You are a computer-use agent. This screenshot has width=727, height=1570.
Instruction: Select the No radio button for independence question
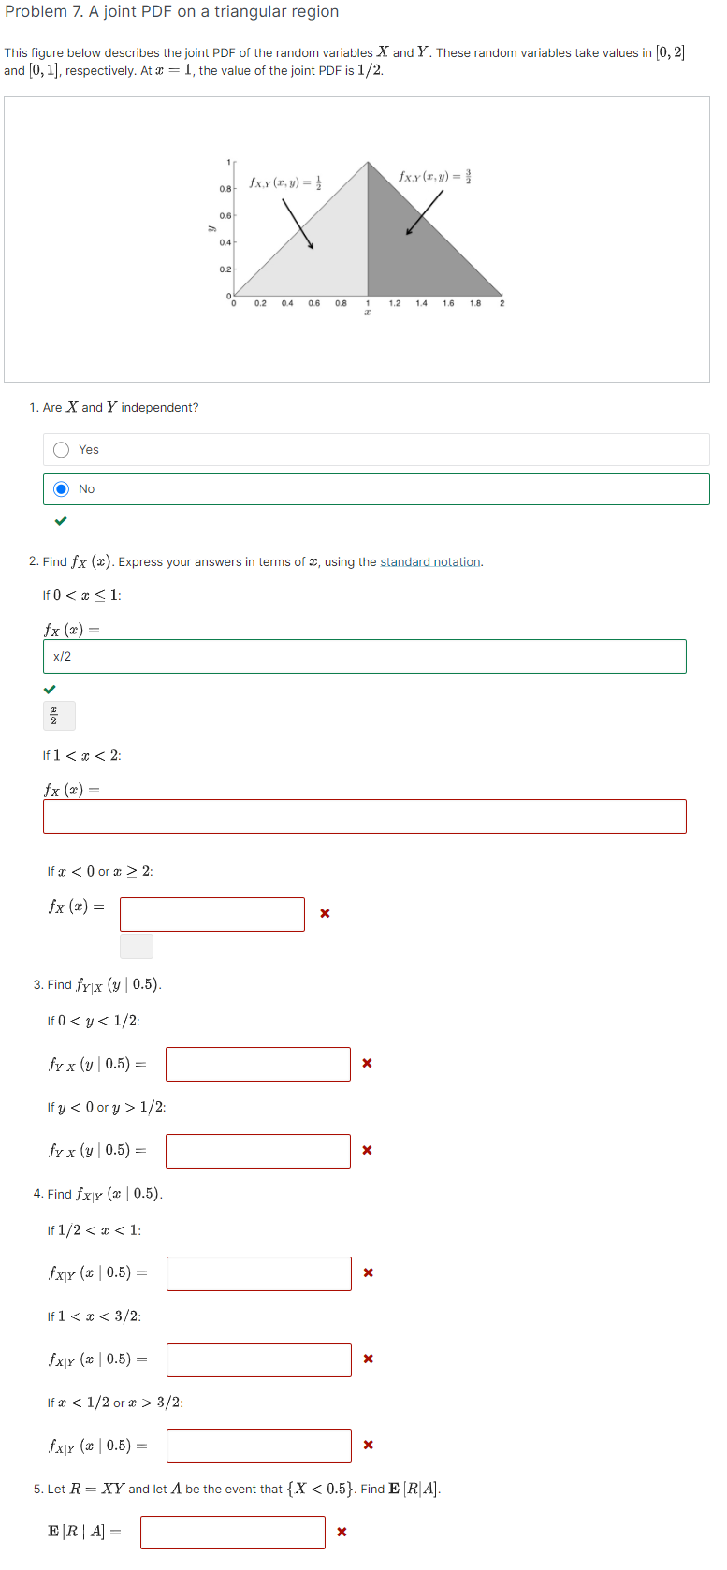click(61, 488)
